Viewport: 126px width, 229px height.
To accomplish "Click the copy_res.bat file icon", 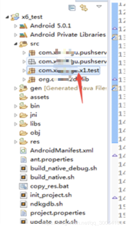I will [23, 186].
